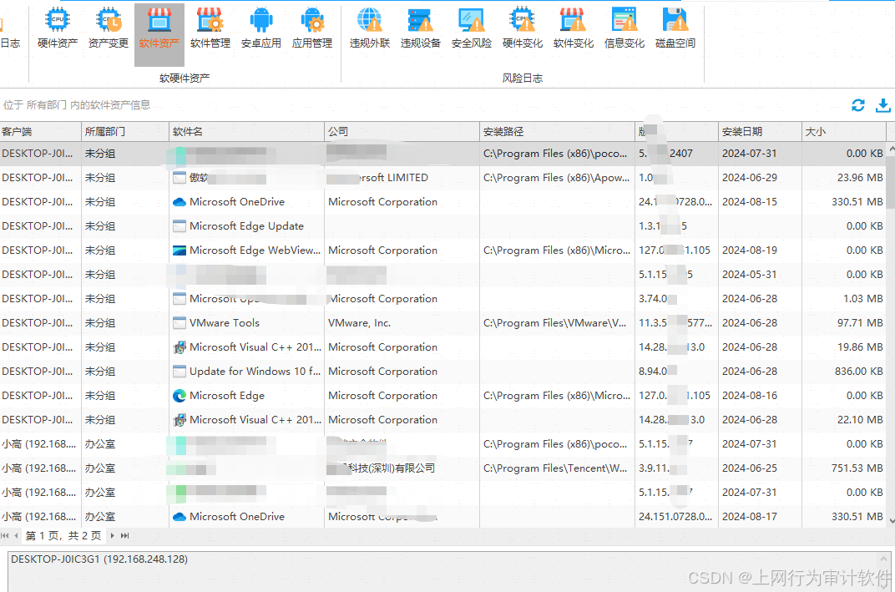Go to previous page arrow
895x592 pixels.
(x=16, y=535)
